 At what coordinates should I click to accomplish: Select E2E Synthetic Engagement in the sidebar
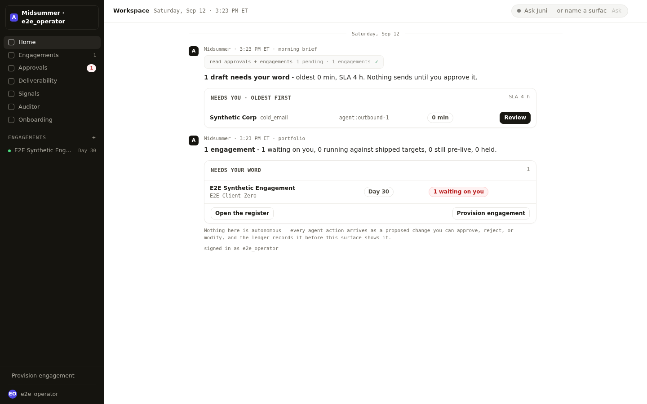[x=52, y=150]
